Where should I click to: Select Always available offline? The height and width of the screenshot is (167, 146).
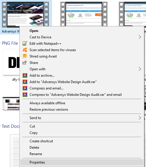click(82, 103)
